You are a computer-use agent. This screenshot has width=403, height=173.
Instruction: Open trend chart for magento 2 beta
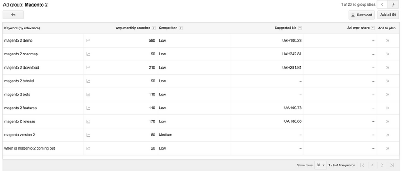coord(88,95)
